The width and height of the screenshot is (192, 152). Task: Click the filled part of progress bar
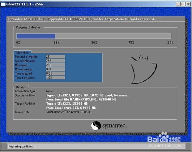click(36, 36)
